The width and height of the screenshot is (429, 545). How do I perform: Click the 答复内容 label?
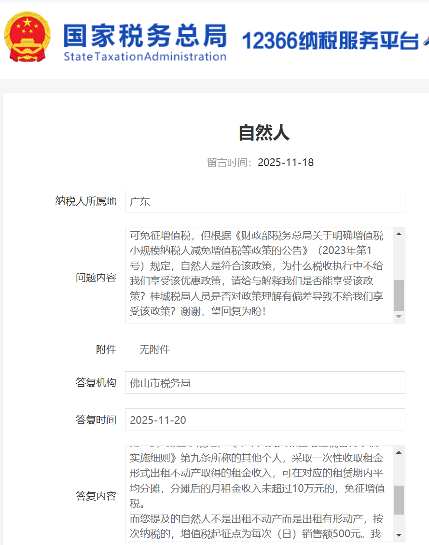[x=96, y=496]
